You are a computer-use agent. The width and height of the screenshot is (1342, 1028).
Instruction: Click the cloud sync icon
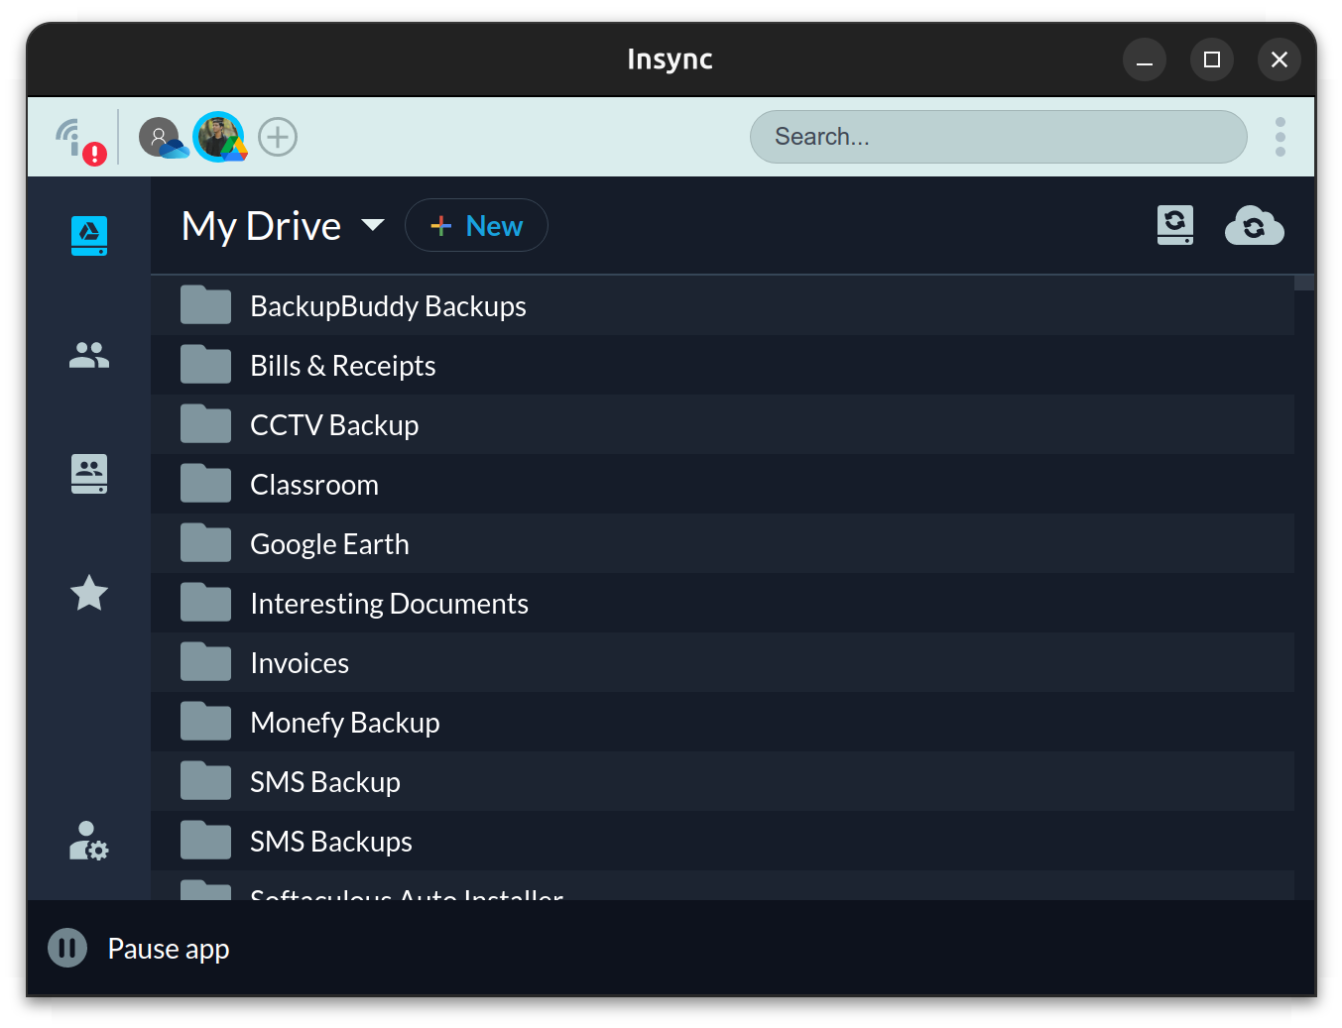[x=1254, y=226]
